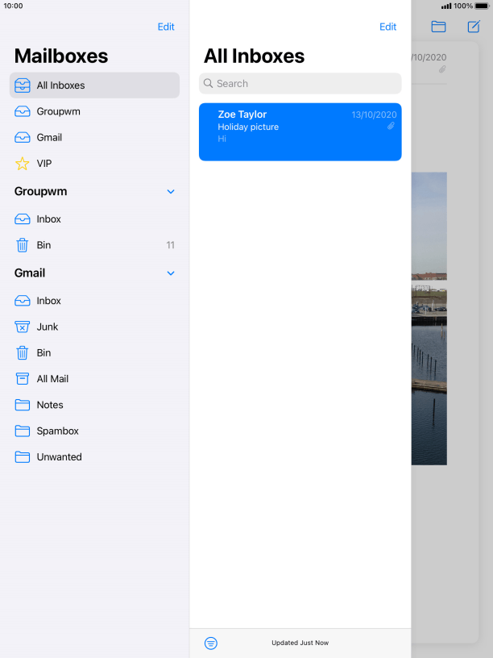The width and height of the screenshot is (493, 658).
Task: Tap Edit in the All Inboxes panel
Action: pos(387,27)
